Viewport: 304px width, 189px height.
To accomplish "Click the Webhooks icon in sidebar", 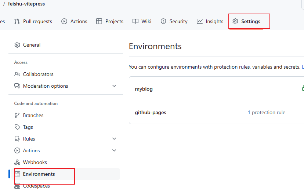I will pos(17,162).
